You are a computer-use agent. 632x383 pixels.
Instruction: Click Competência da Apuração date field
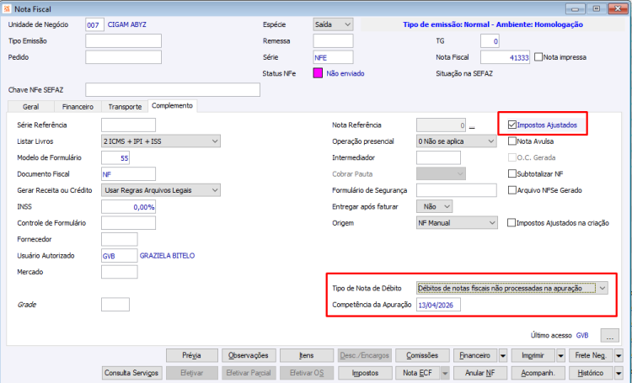(x=438, y=305)
